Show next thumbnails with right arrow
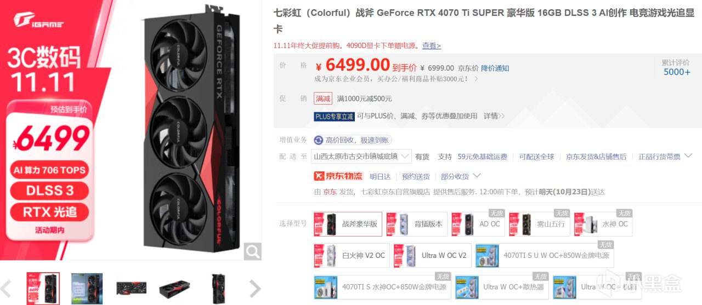 (x=254, y=287)
